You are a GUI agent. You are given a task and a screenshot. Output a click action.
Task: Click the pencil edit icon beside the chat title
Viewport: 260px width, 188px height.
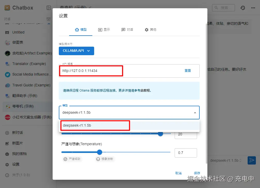[90, 7]
